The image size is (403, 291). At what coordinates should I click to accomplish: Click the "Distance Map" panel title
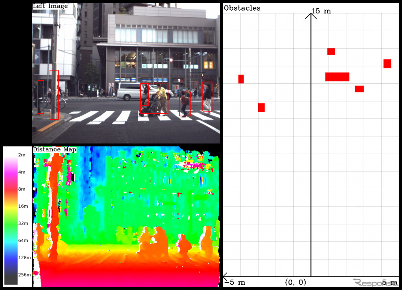point(54,149)
